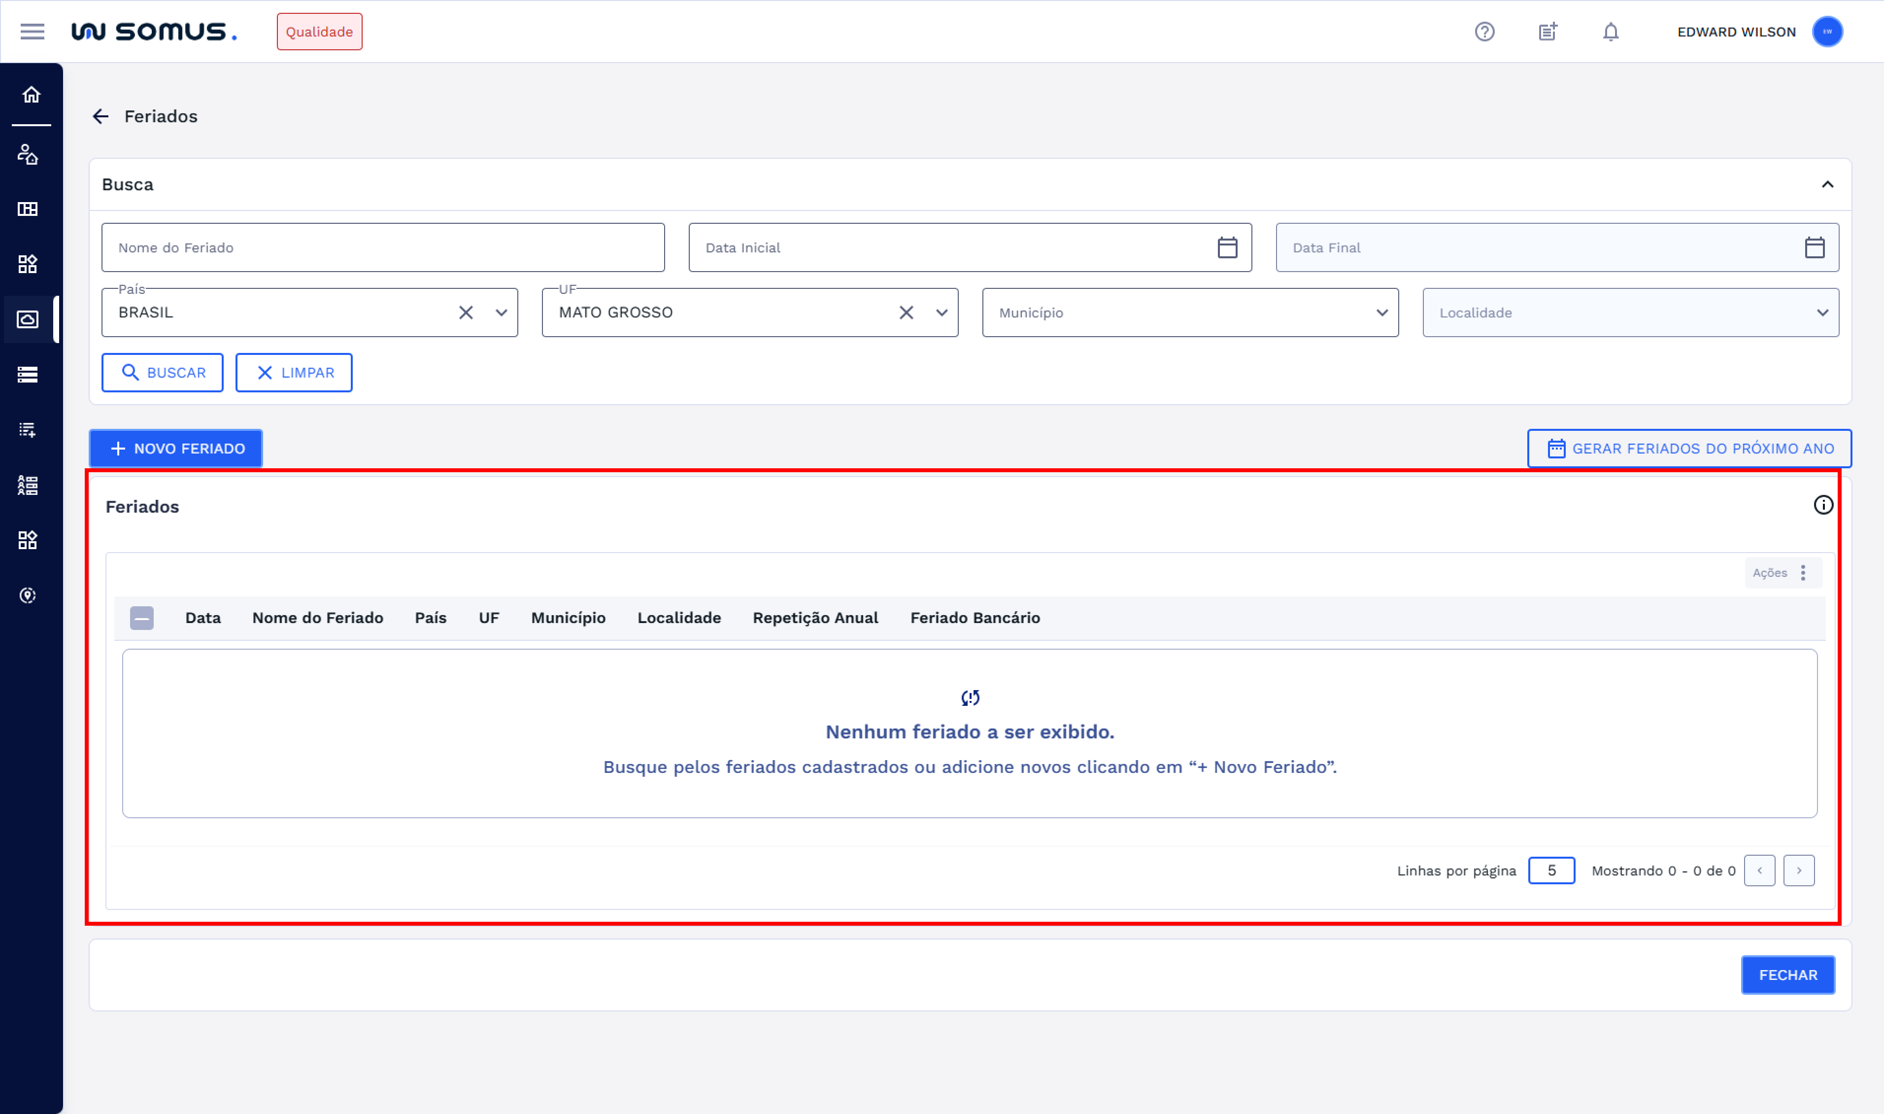Expand the Município dropdown
Screen dimensions: 1884x1114
(1381, 313)
